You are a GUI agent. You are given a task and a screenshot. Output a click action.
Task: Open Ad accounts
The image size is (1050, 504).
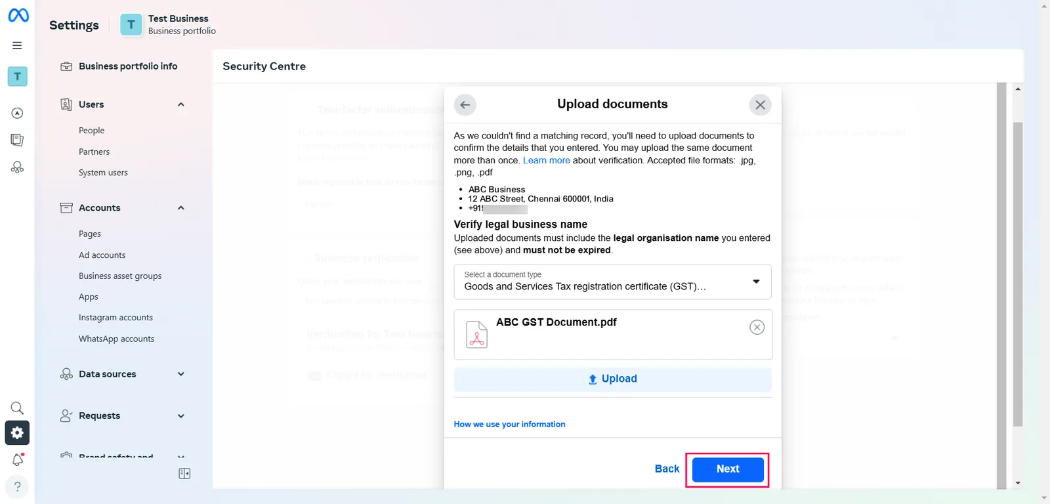102,255
